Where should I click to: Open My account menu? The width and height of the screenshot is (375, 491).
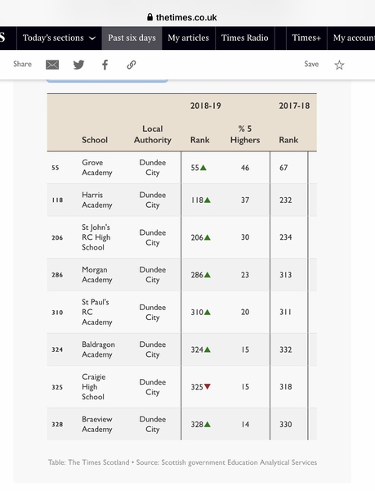(x=351, y=38)
